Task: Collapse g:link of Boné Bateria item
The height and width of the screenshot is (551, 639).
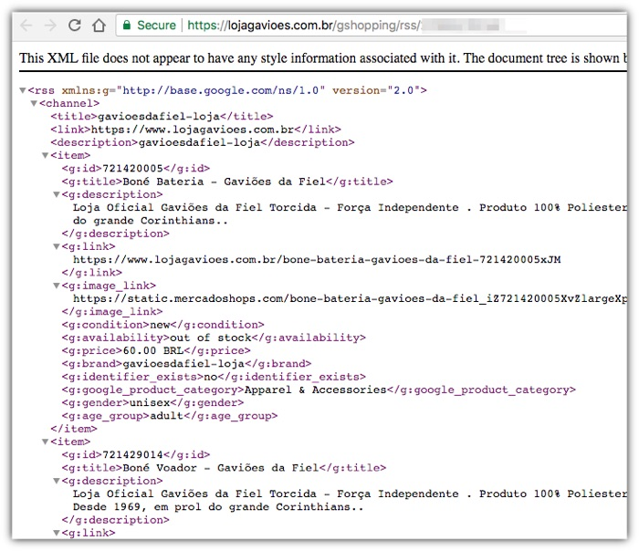Action: (57, 247)
